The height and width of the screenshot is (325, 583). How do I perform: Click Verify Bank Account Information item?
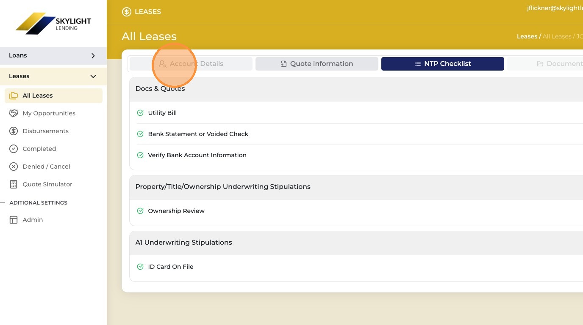click(197, 155)
